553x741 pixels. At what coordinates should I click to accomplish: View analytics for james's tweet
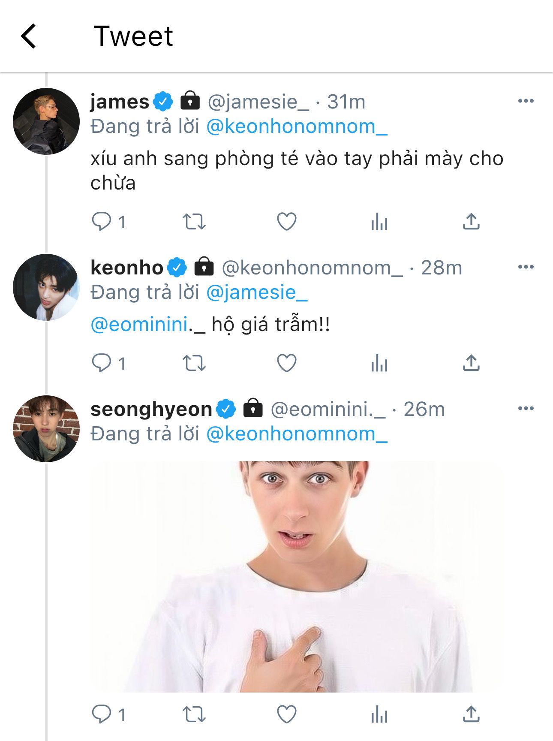point(379,222)
